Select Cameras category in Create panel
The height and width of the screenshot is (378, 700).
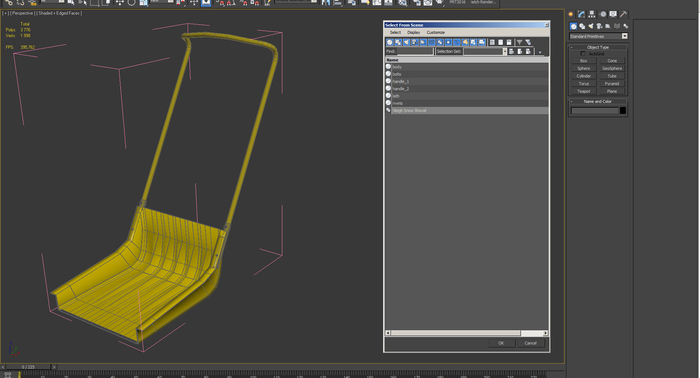pos(599,26)
